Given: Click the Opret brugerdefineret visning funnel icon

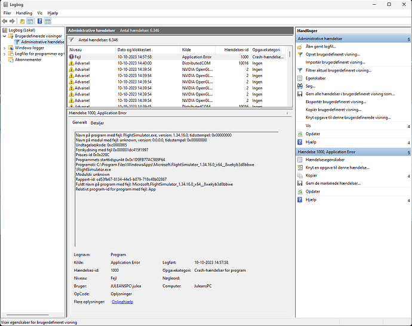Looking at the screenshot, I should (300, 55).
